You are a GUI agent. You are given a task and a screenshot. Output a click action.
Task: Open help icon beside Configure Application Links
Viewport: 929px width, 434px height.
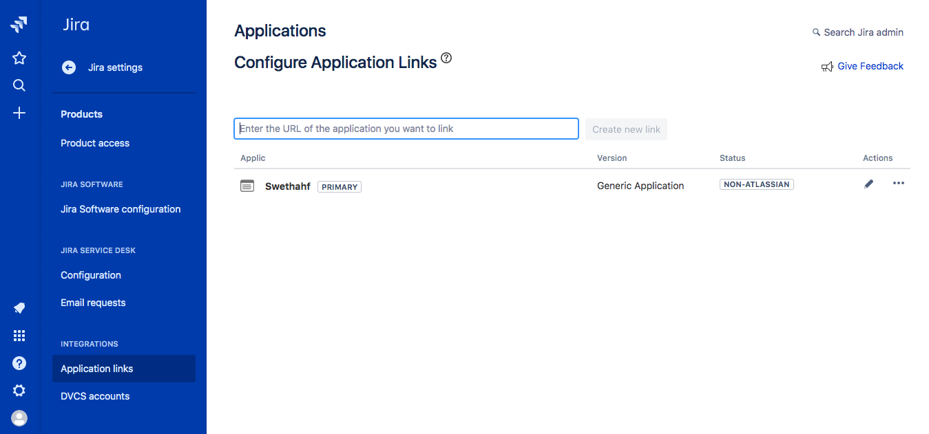[446, 58]
